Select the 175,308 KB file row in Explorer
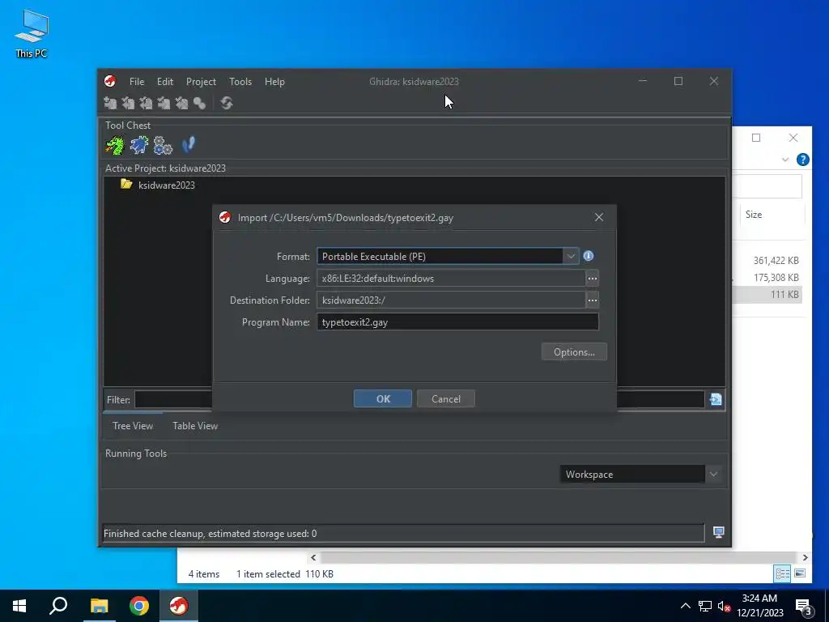The height and width of the screenshot is (622, 829). click(x=767, y=277)
